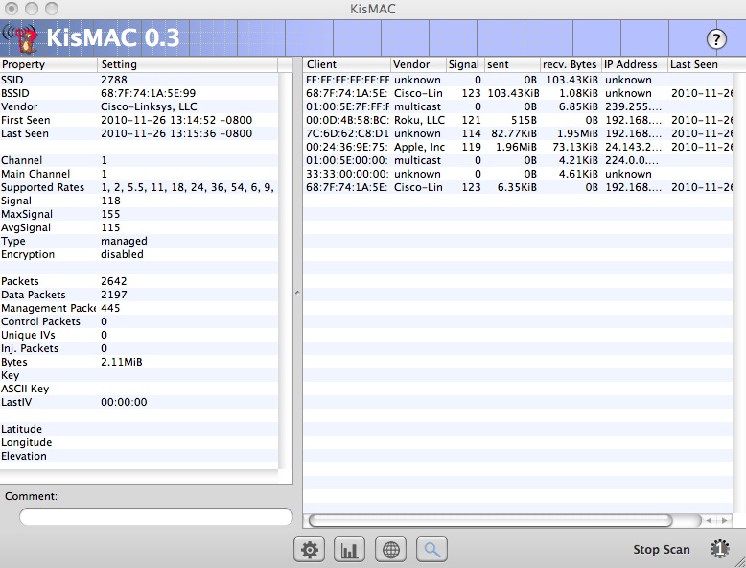The width and height of the screenshot is (746, 568).
Task: Click the Type value managed
Action: coord(124,241)
